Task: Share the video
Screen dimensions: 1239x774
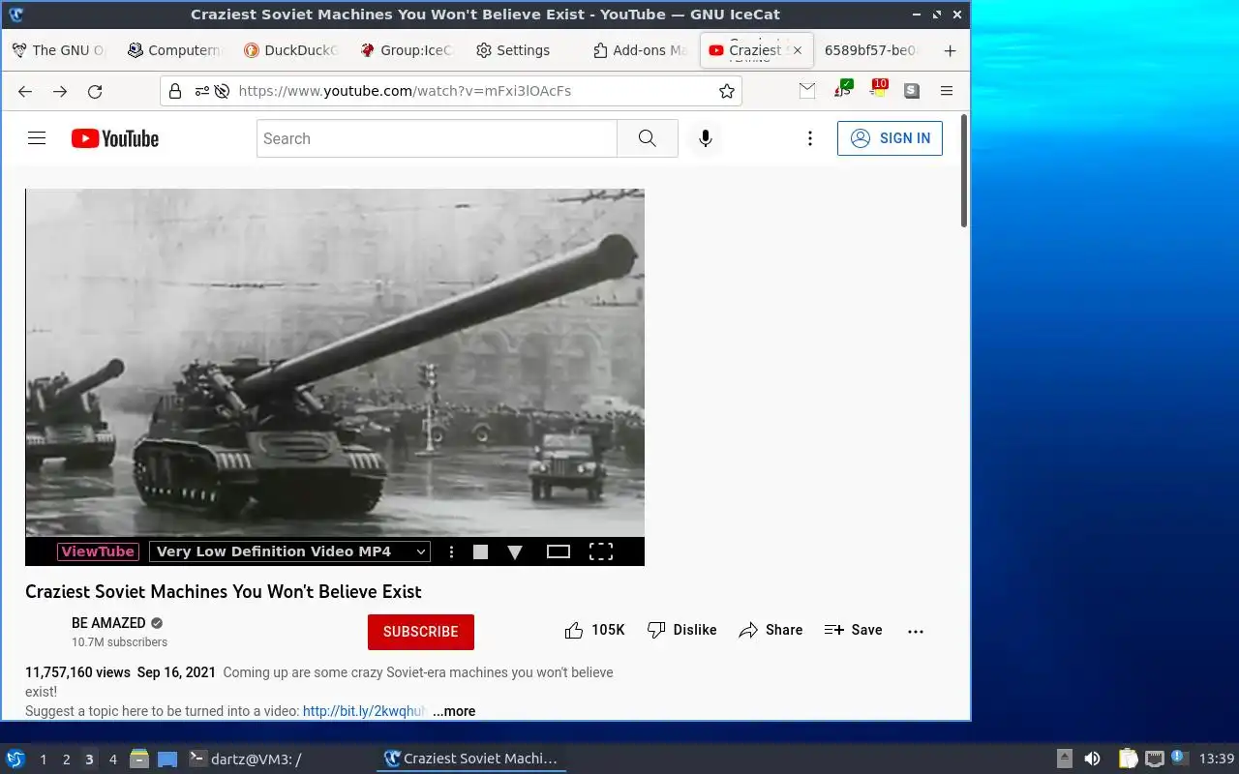Action: coord(771,630)
